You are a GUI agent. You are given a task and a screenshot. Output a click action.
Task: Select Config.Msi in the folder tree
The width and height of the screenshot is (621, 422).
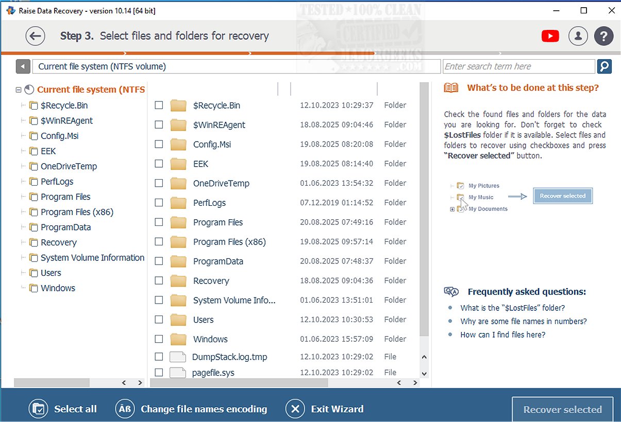click(x=60, y=136)
